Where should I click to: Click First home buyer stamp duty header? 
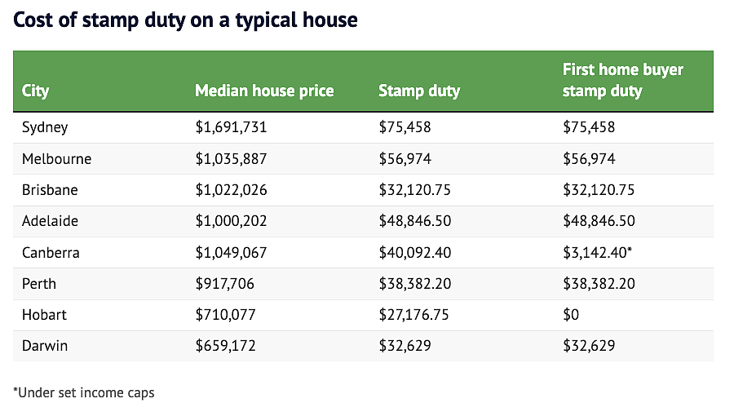pos(622,80)
